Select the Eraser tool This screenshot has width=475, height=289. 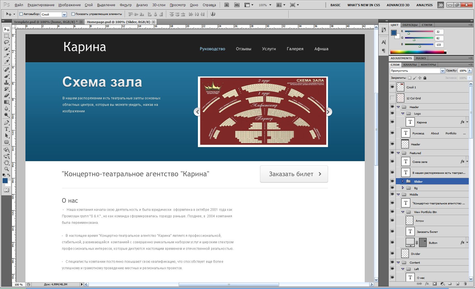point(7,95)
